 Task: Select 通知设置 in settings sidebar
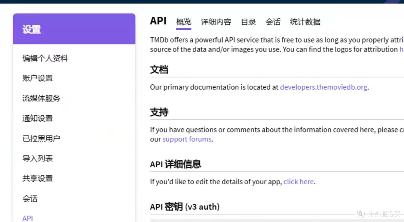(x=38, y=118)
